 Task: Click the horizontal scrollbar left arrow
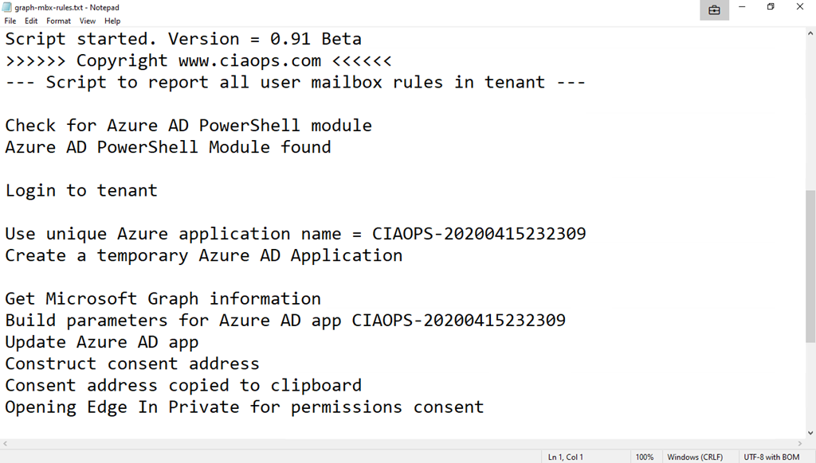click(5, 443)
